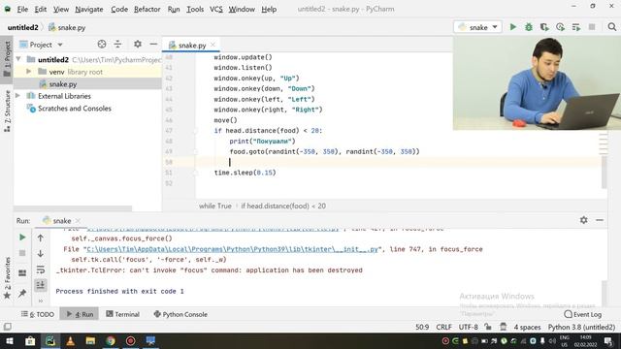This screenshot has height=349, width=621.
Task: Toggle the tool window bars icon in the status bar
Action: pyautogui.click(x=7, y=327)
